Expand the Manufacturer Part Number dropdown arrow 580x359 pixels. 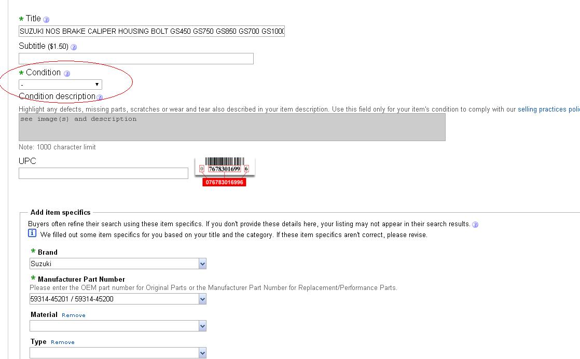pyautogui.click(x=202, y=299)
